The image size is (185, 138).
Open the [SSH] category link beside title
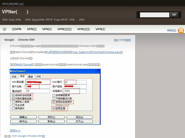pos(125,40)
